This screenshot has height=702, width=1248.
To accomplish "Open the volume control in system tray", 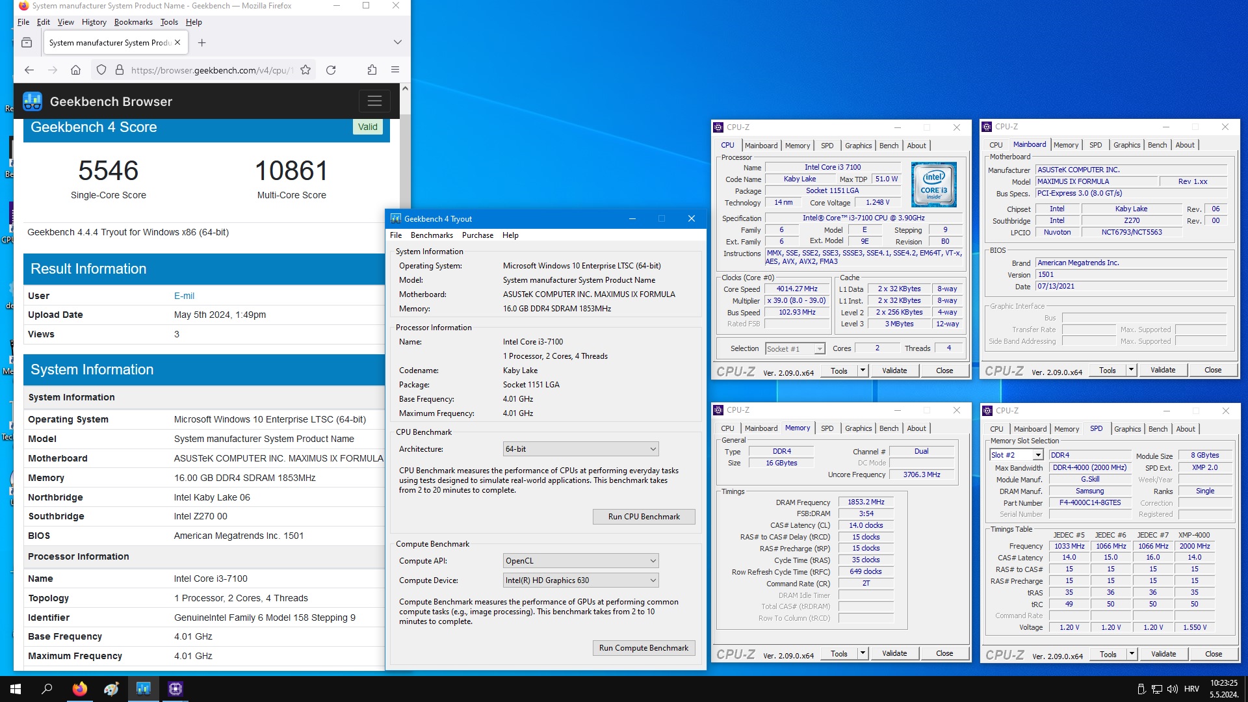I will coord(1173,689).
